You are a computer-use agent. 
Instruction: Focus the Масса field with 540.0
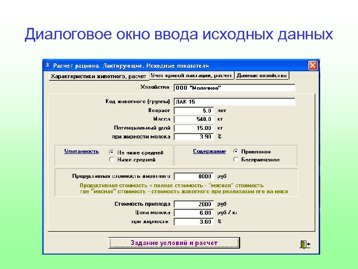point(194,119)
